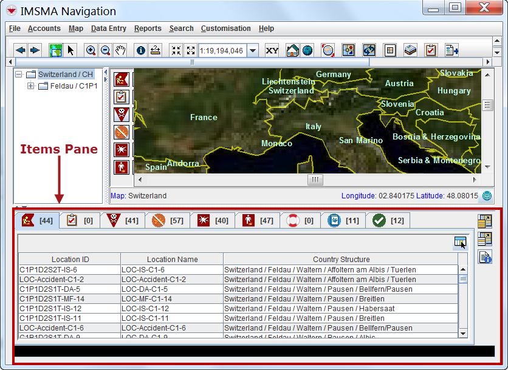The height and width of the screenshot is (370, 508).
Task: Sort by Location Name column header
Action: (x=172, y=260)
